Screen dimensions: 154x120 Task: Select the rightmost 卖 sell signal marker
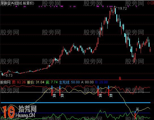pos(111,95)
